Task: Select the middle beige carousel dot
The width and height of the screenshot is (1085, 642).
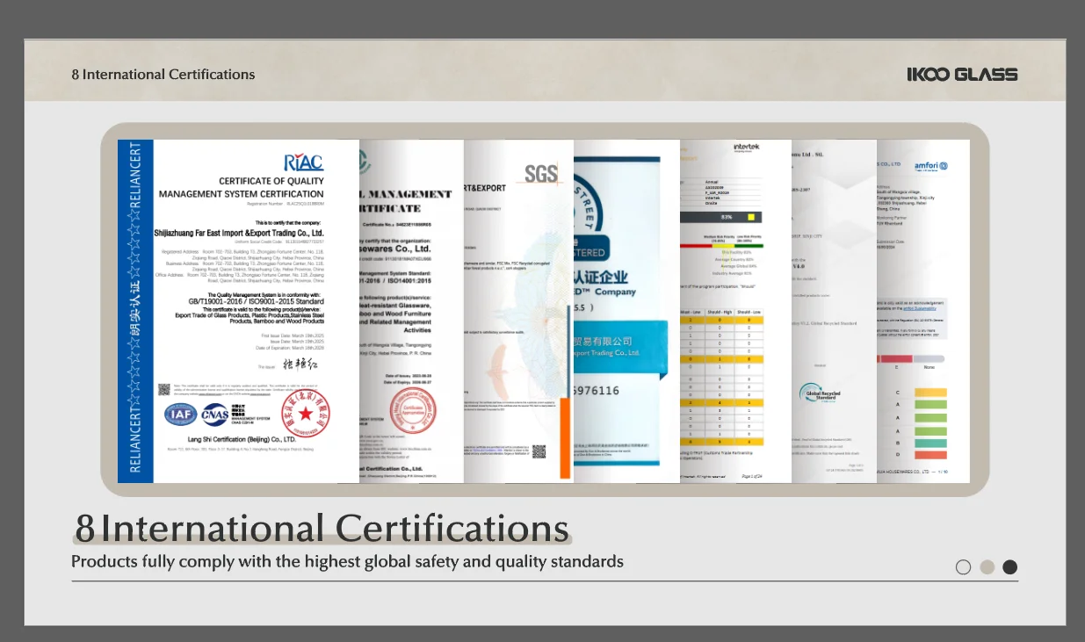Action: click(x=987, y=567)
